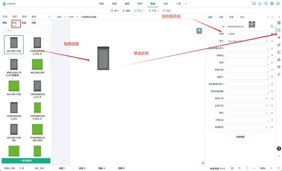The width and height of the screenshot is (282, 171).
Task: Open the search magnifier in top bar
Action: [x=254, y=3]
